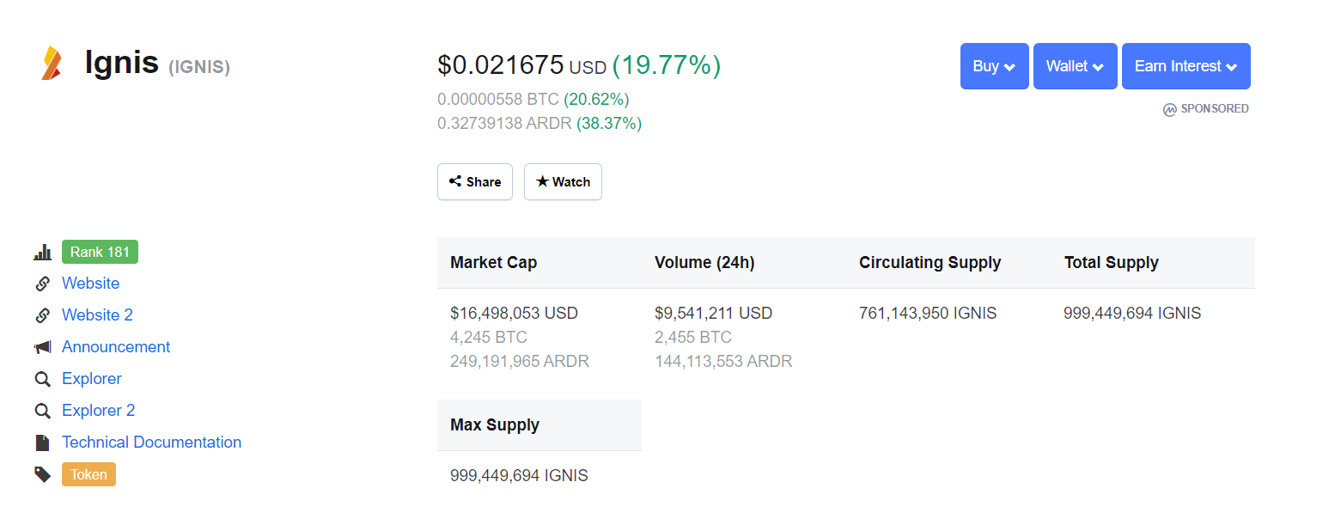
Task: Click the orange Token tag badge
Action: (x=88, y=474)
